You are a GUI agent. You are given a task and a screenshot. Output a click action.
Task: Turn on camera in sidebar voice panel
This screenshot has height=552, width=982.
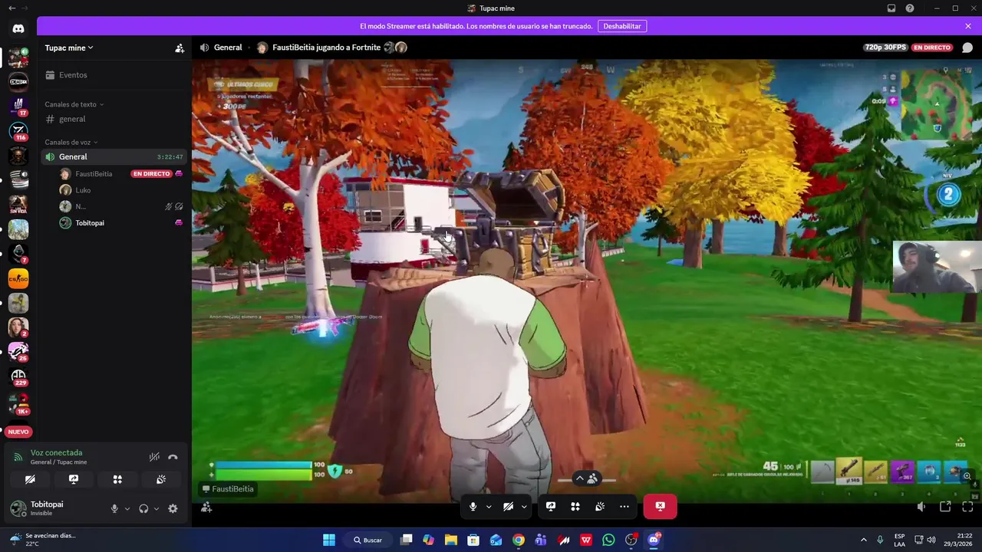pyautogui.click(x=30, y=479)
